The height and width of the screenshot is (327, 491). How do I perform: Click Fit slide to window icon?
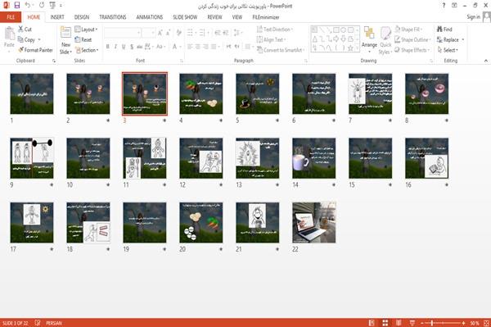click(x=486, y=323)
